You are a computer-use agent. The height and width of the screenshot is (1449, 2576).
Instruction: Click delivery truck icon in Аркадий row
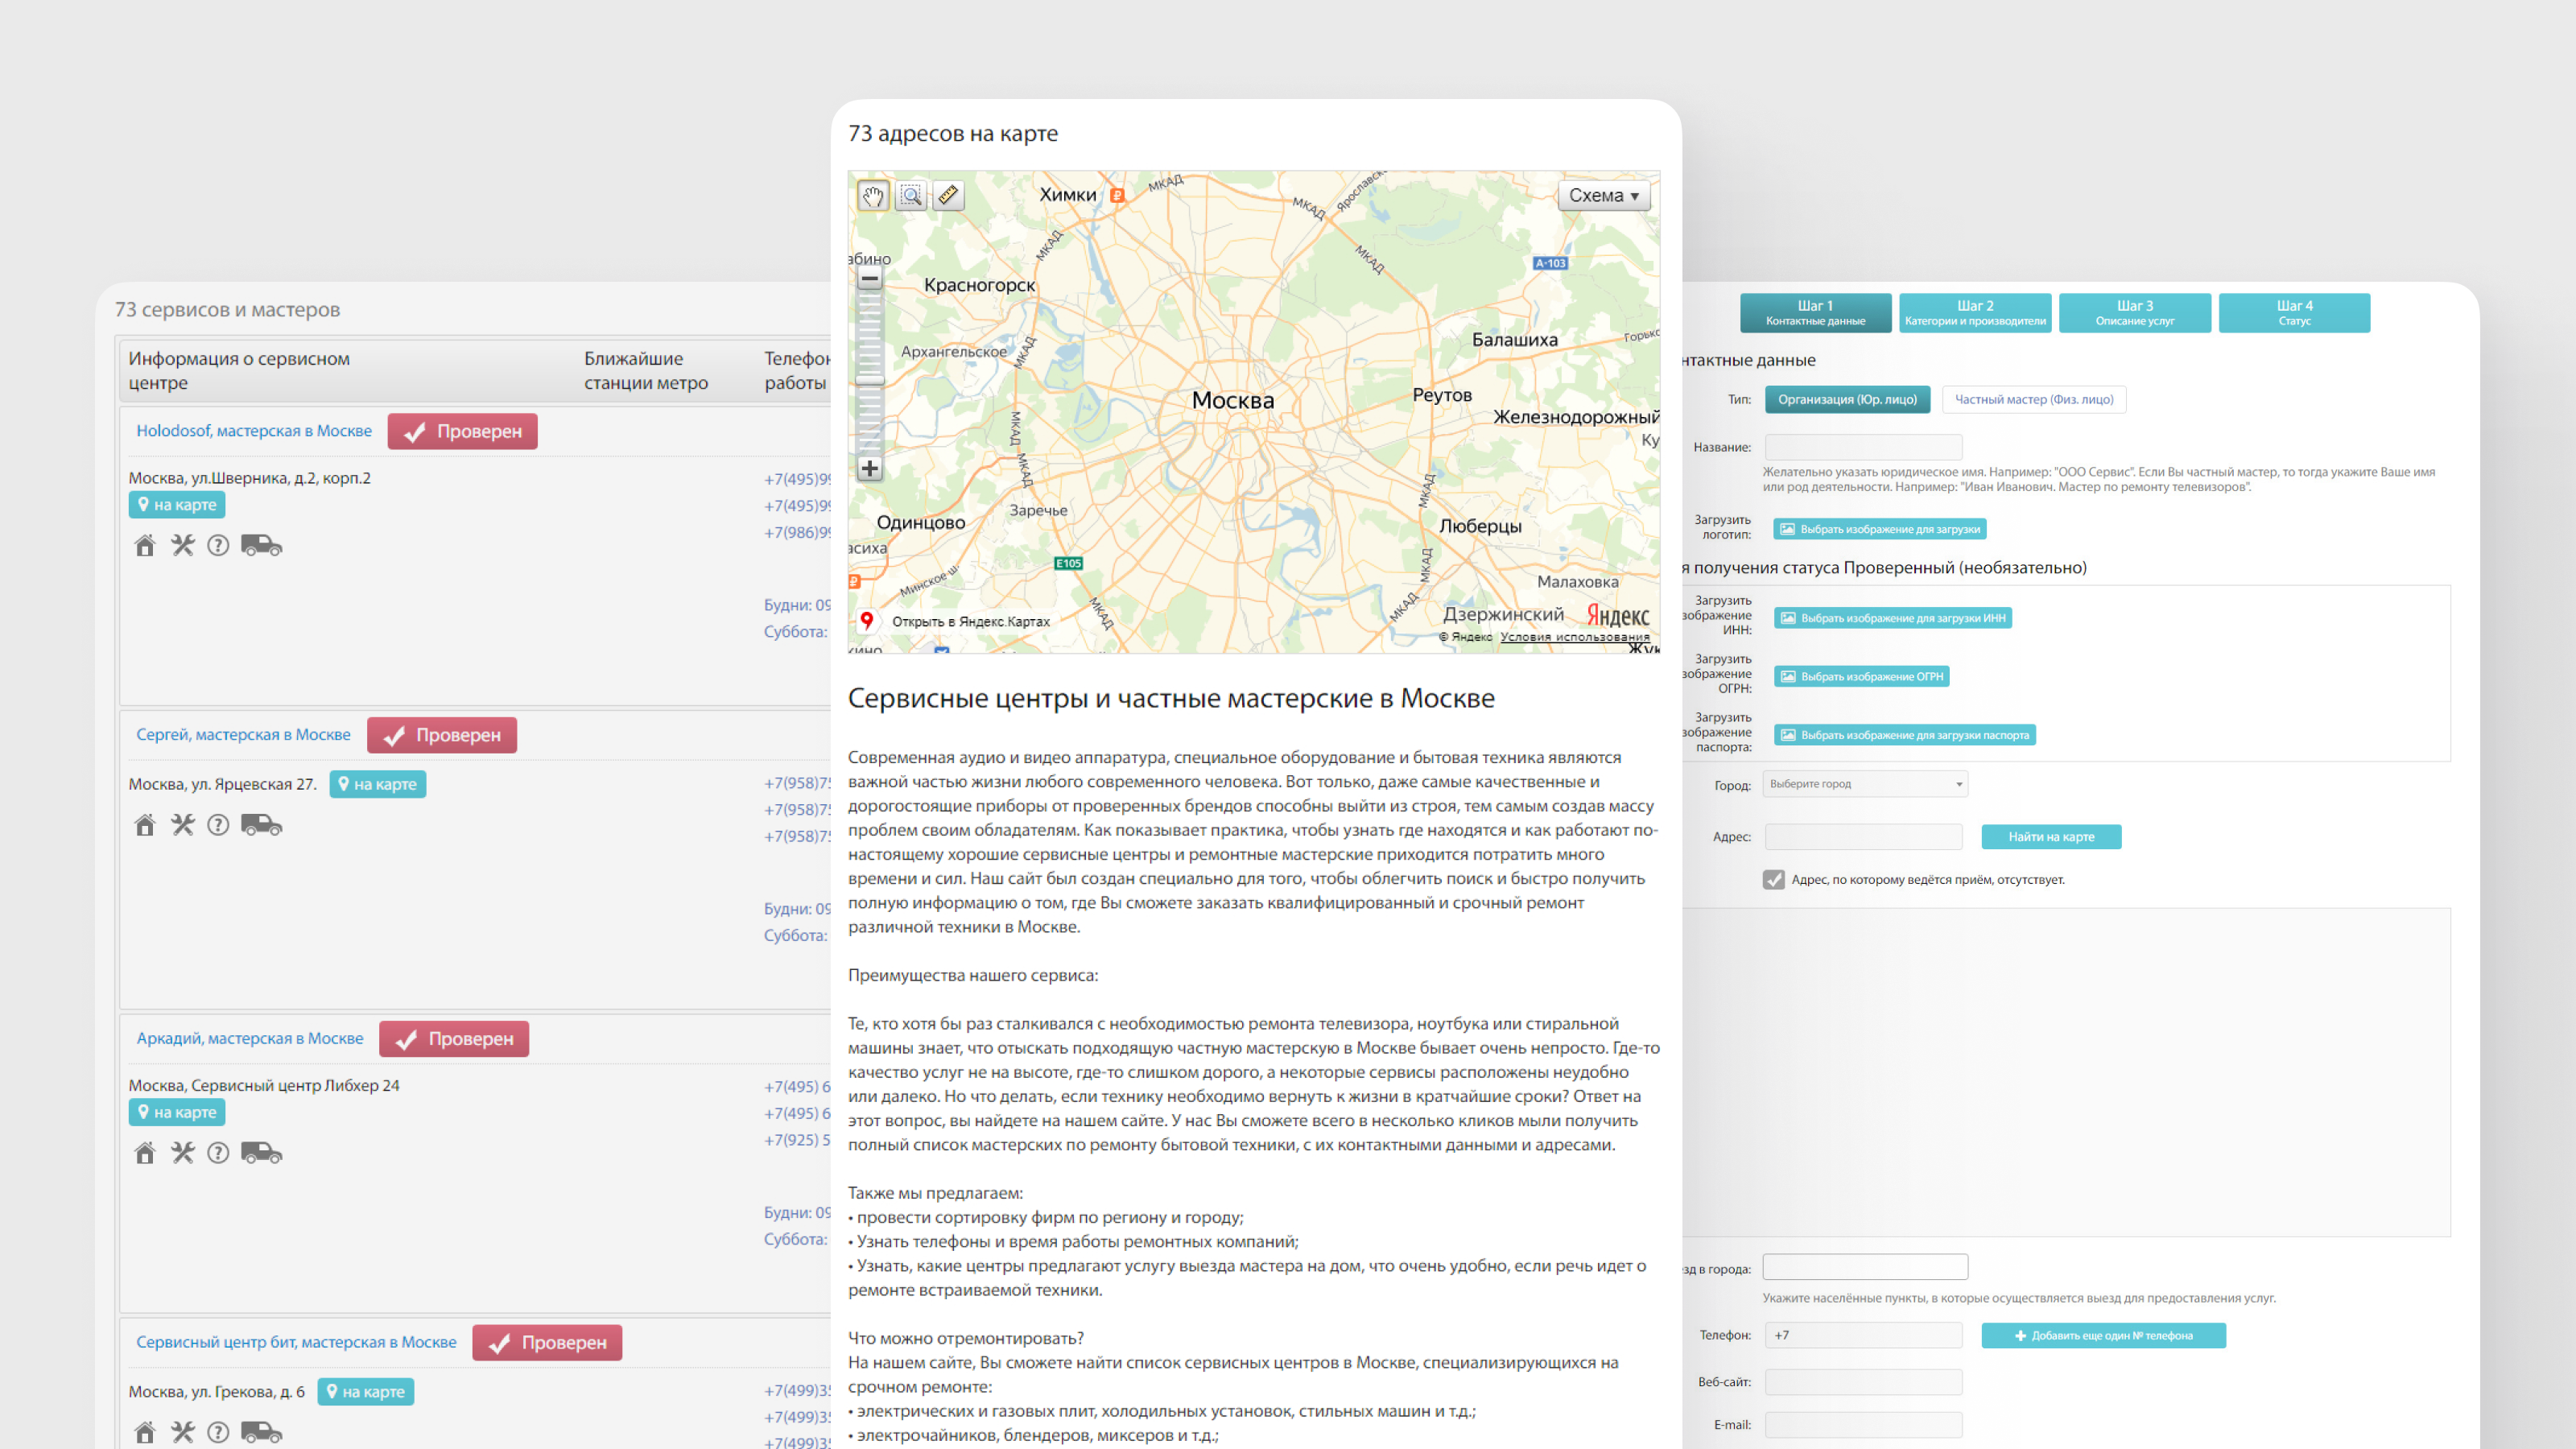point(261,1153)
